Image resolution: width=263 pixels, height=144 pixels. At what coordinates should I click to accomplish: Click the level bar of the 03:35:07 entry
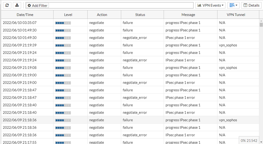click(x=63, y=23)
